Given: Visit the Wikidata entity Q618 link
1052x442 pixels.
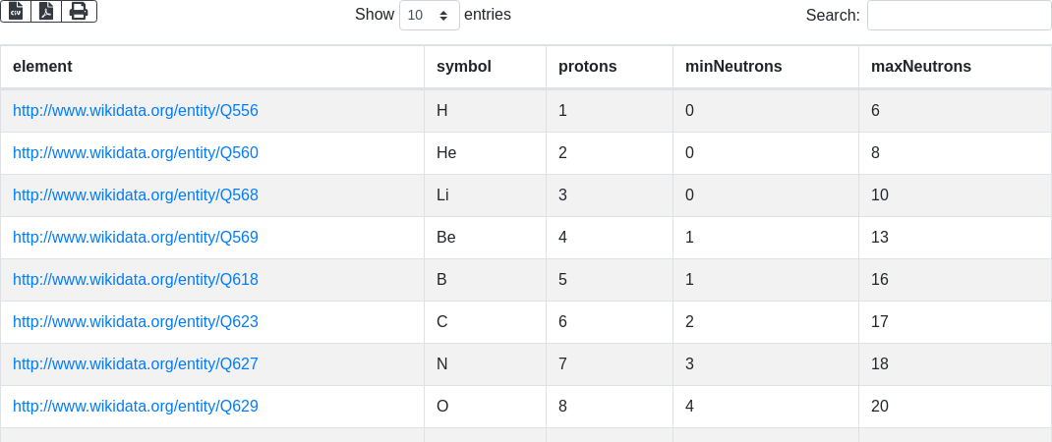Looking at the screenshot, I should click(x=136, y=279).
